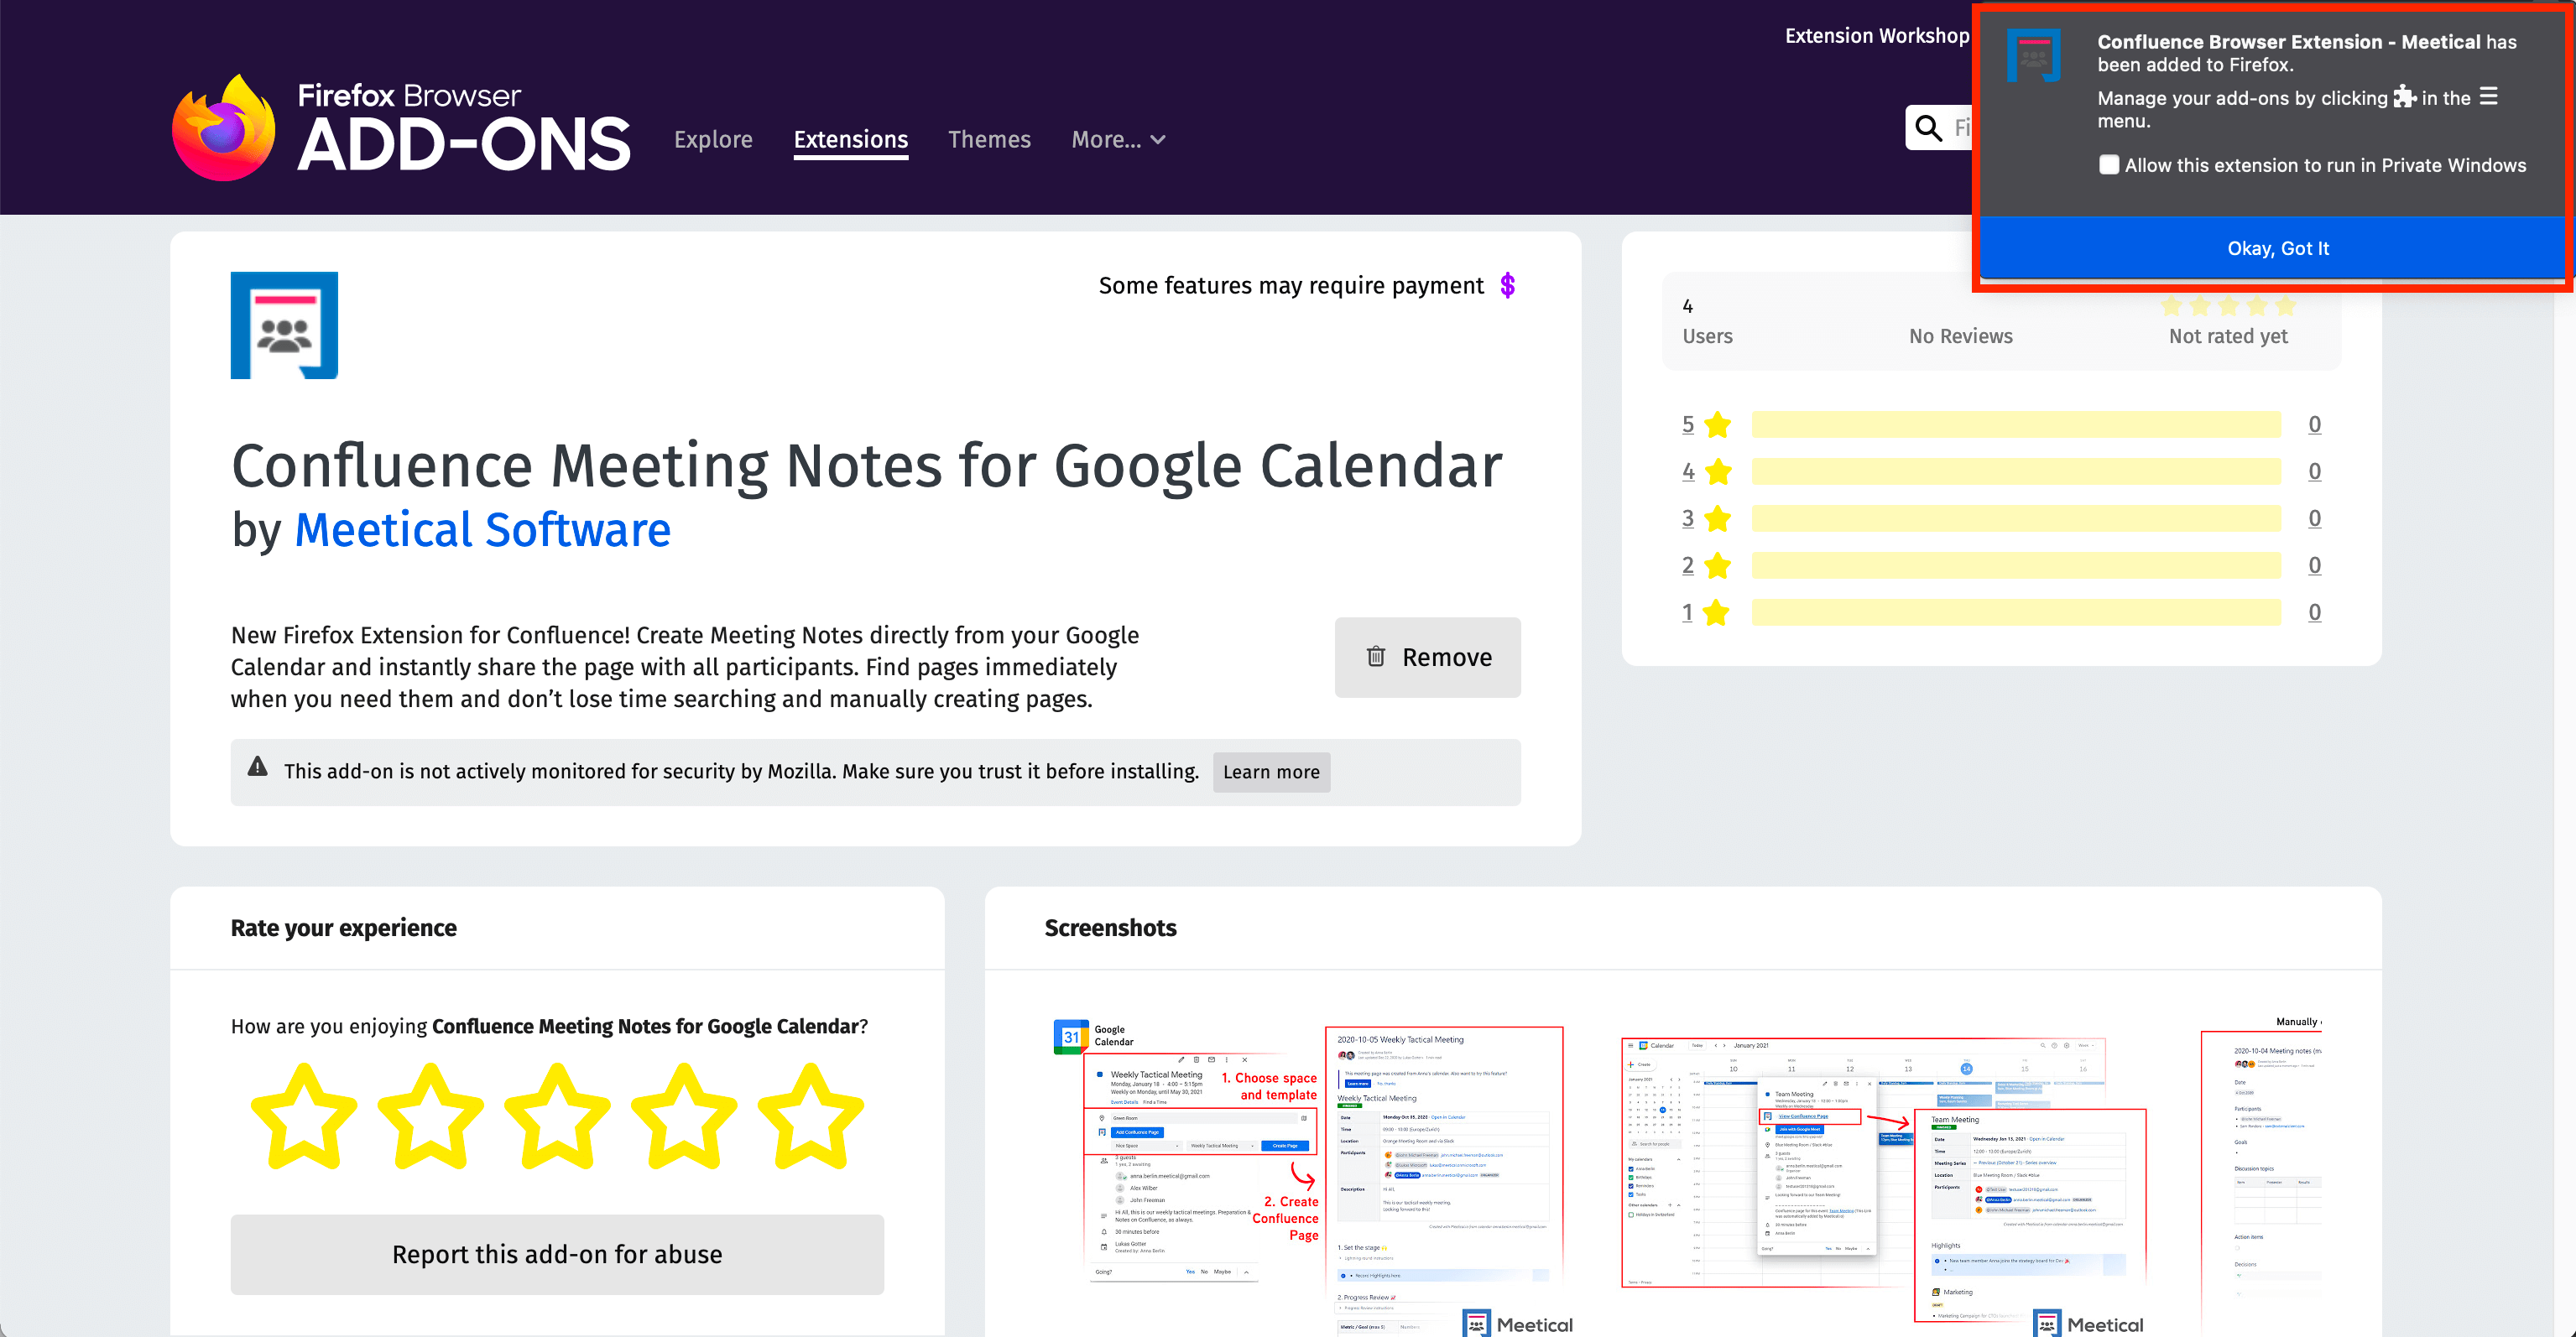The height and width of the screenshot is (1337, 2576).
Task: Rate the extension two stars
Action: click(x=430, y=1116)
